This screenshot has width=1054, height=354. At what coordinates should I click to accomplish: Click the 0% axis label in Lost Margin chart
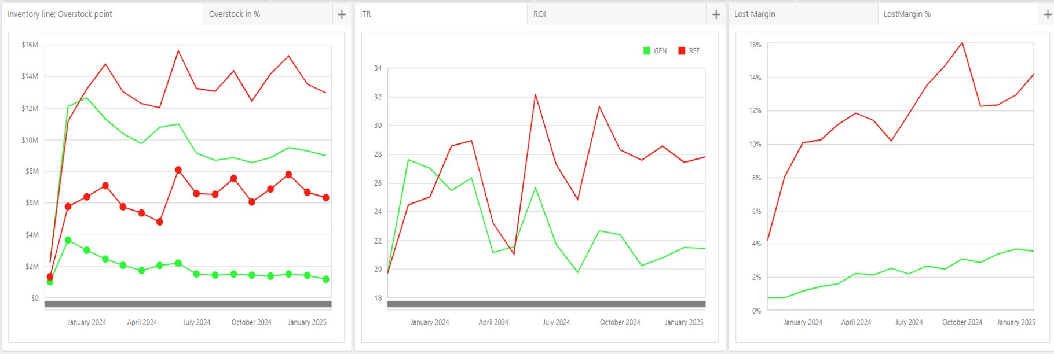(x=756, y=311)
